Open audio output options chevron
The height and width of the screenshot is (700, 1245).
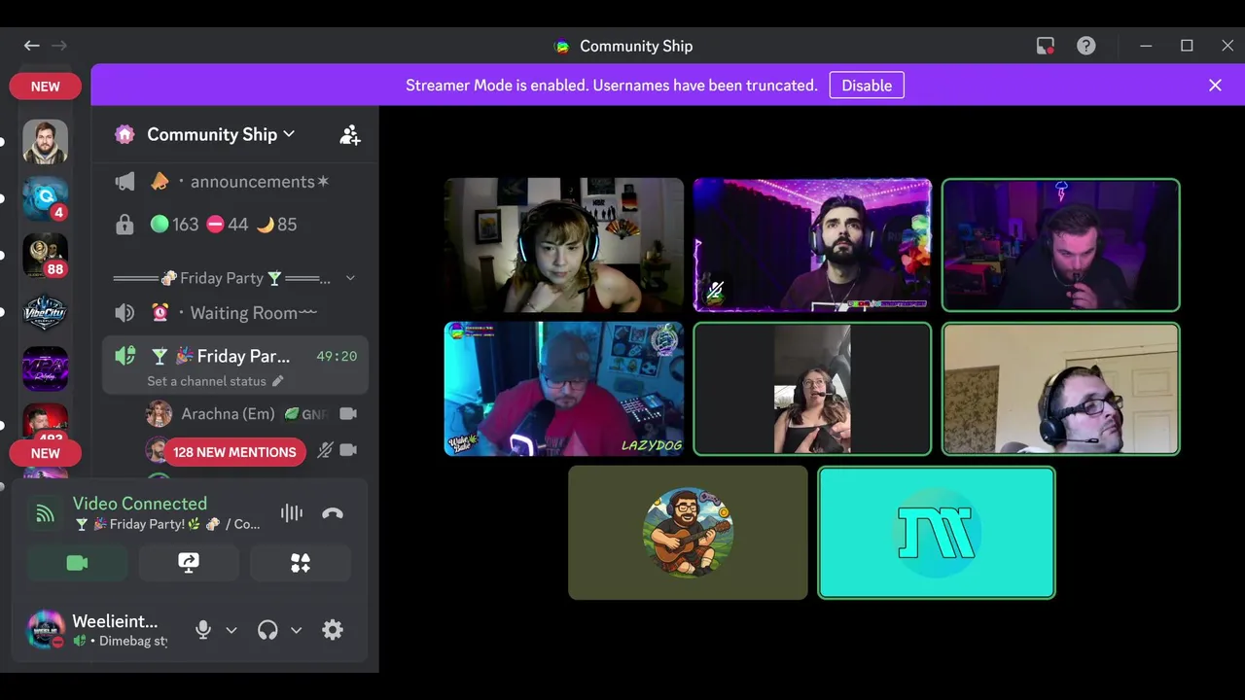(296, 630)
